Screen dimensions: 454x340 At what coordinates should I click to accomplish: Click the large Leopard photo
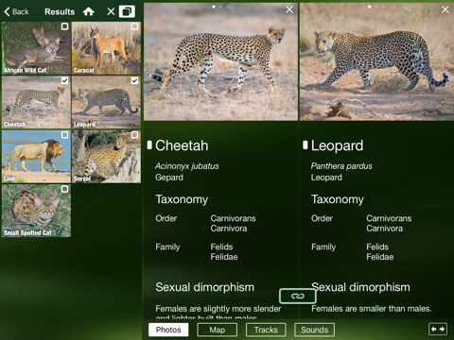[376, 61]
